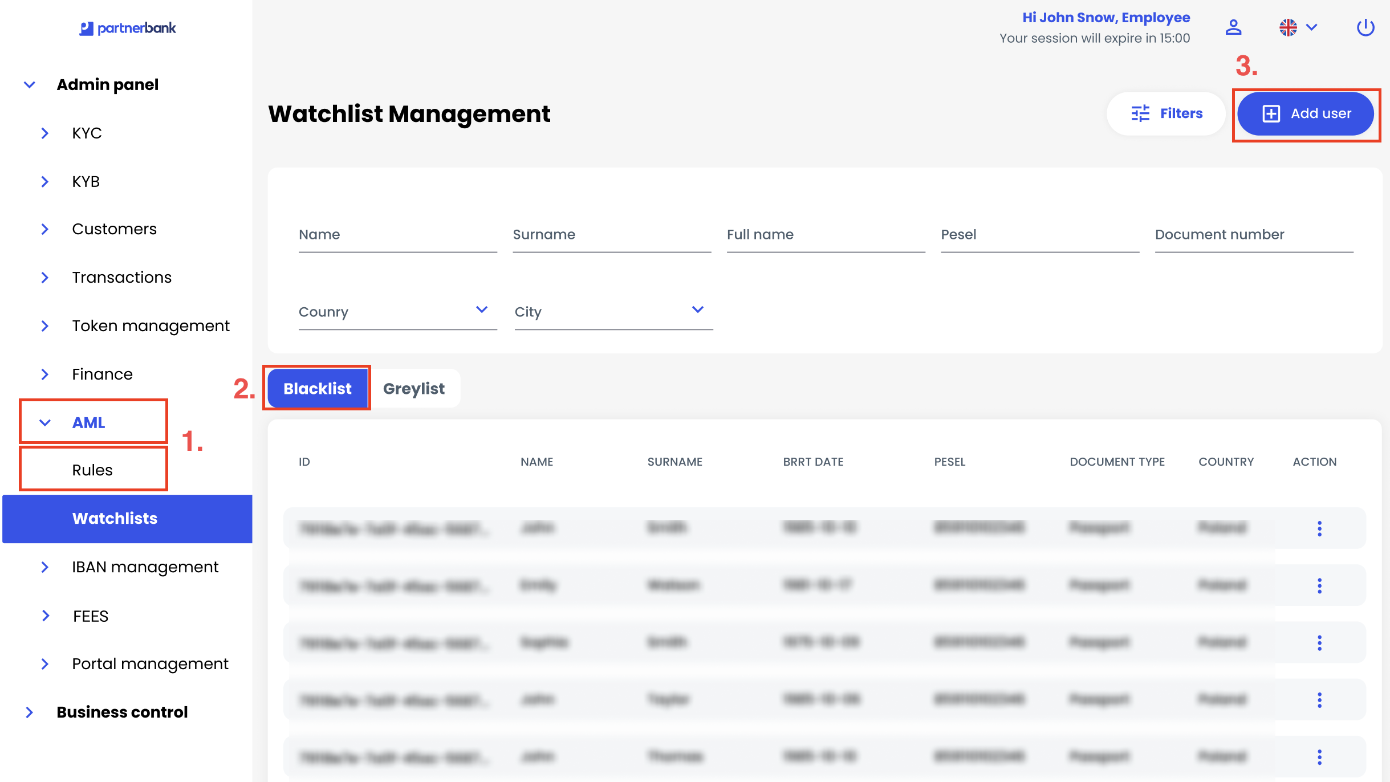The image size is (1390, 782).
Task: Click the partnerbank logo
Action: pyautogui.click(x=128, y=28)
